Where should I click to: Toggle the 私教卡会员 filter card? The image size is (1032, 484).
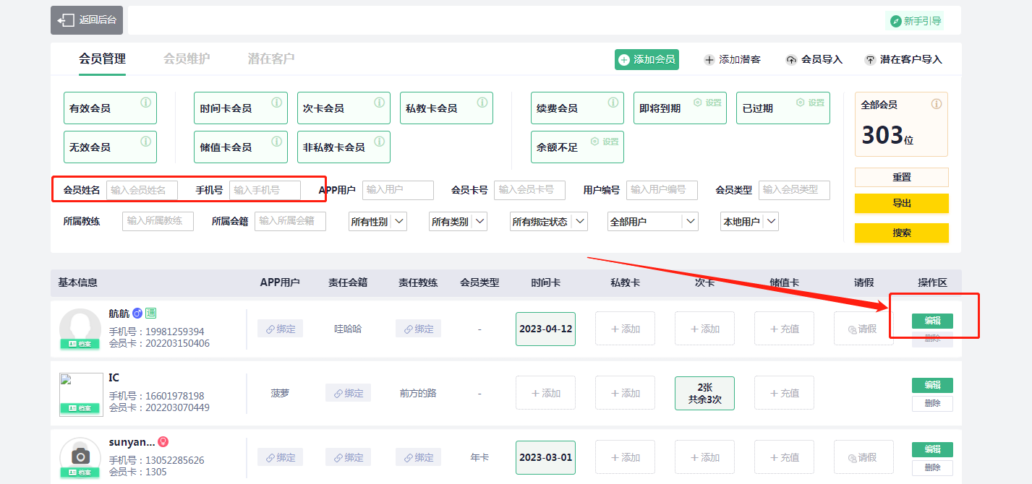pyautogui.click(x=445, y=108)
